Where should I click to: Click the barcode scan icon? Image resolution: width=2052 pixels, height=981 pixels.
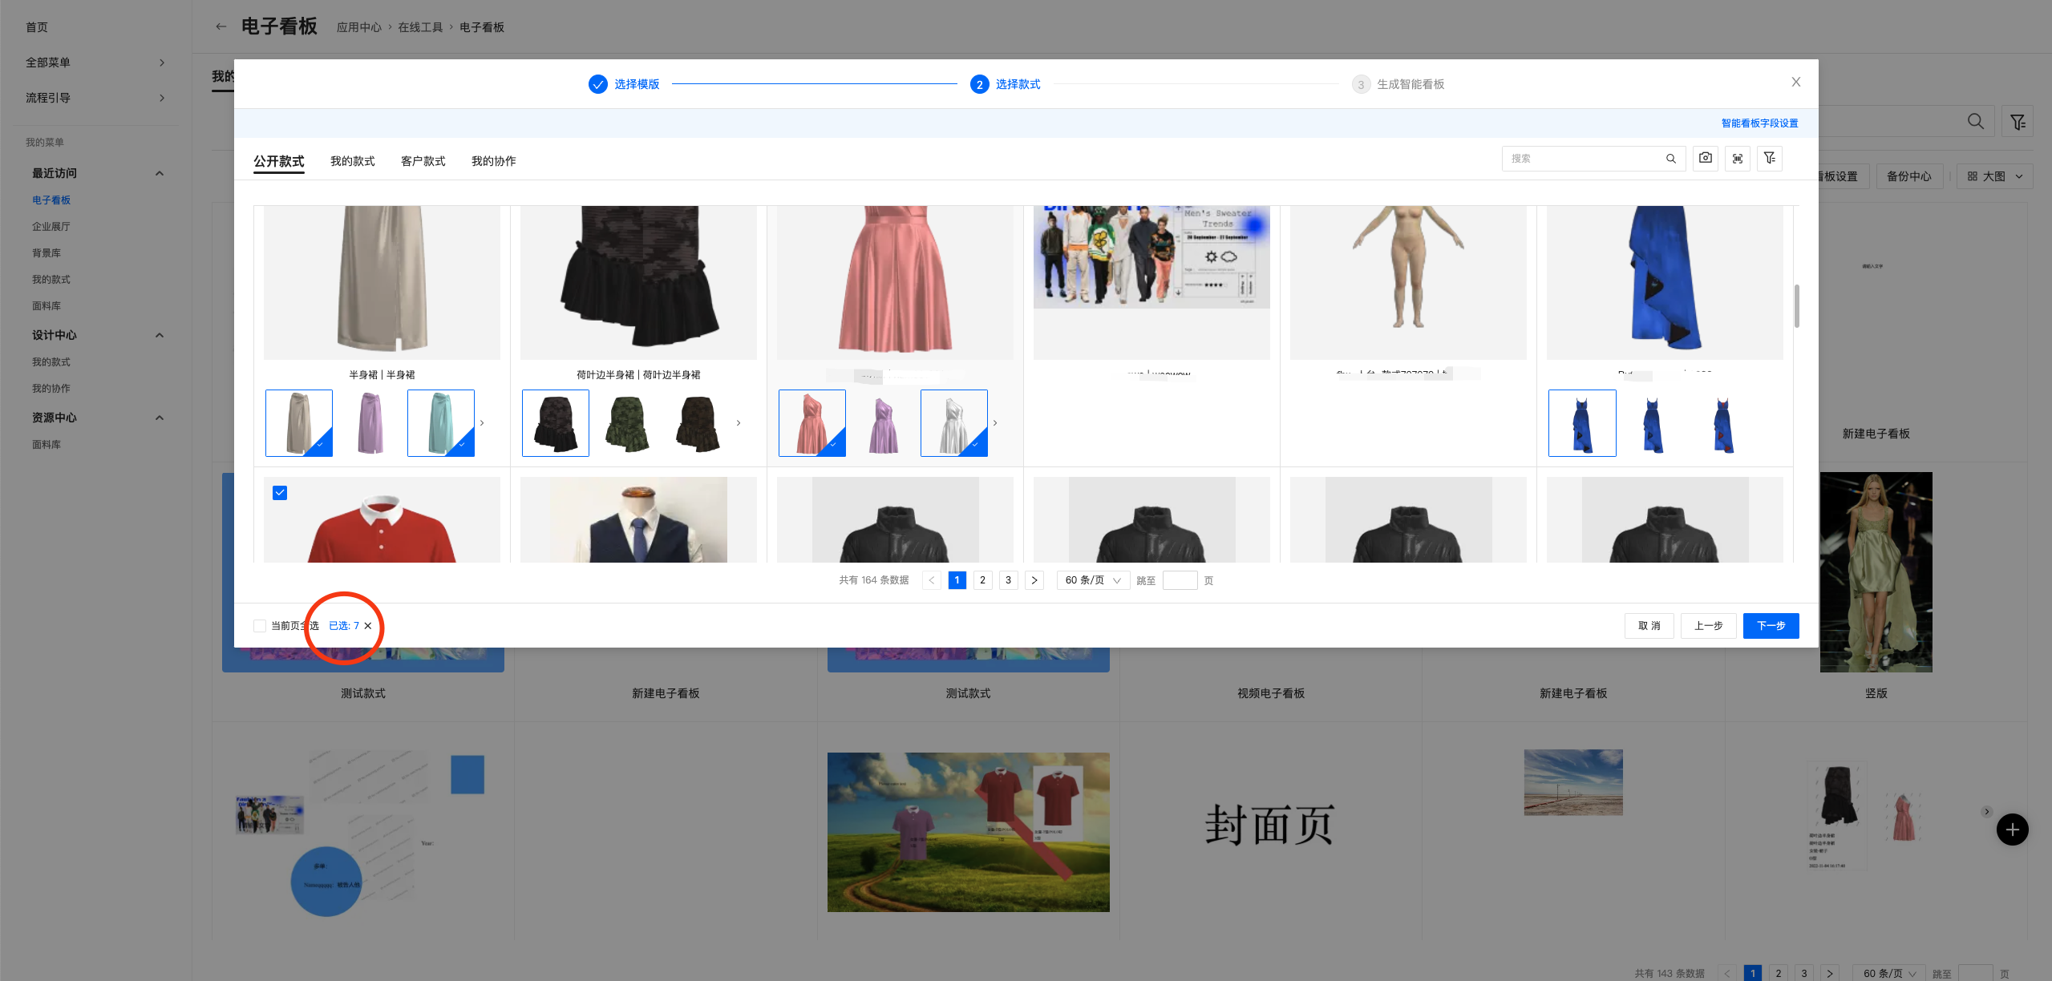(1737, 159)
